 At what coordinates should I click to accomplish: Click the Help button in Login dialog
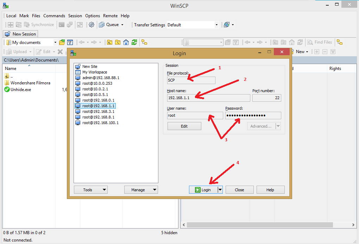tap(270, 190)
